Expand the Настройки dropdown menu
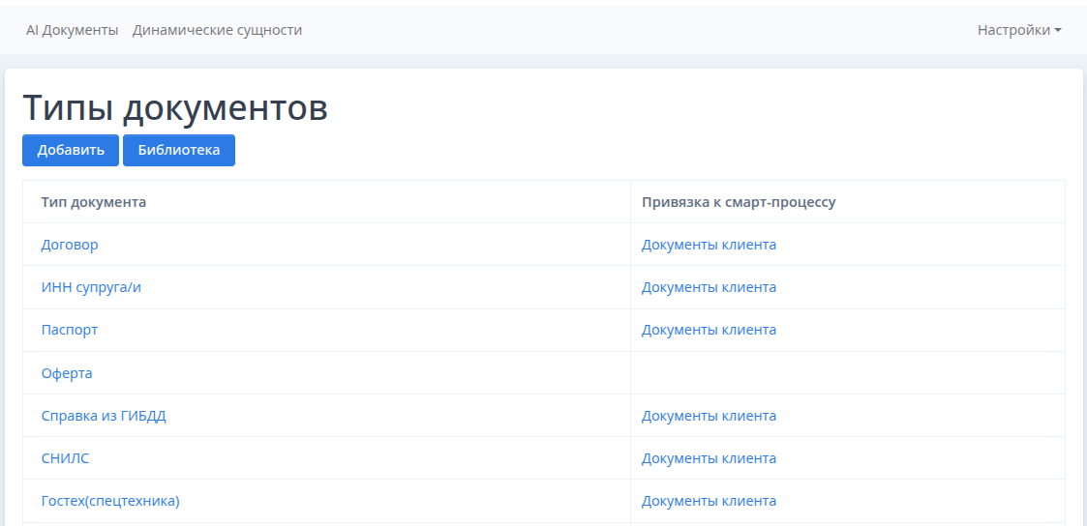The width and height of the screenshot is (1087, 526). [1018, 30]
